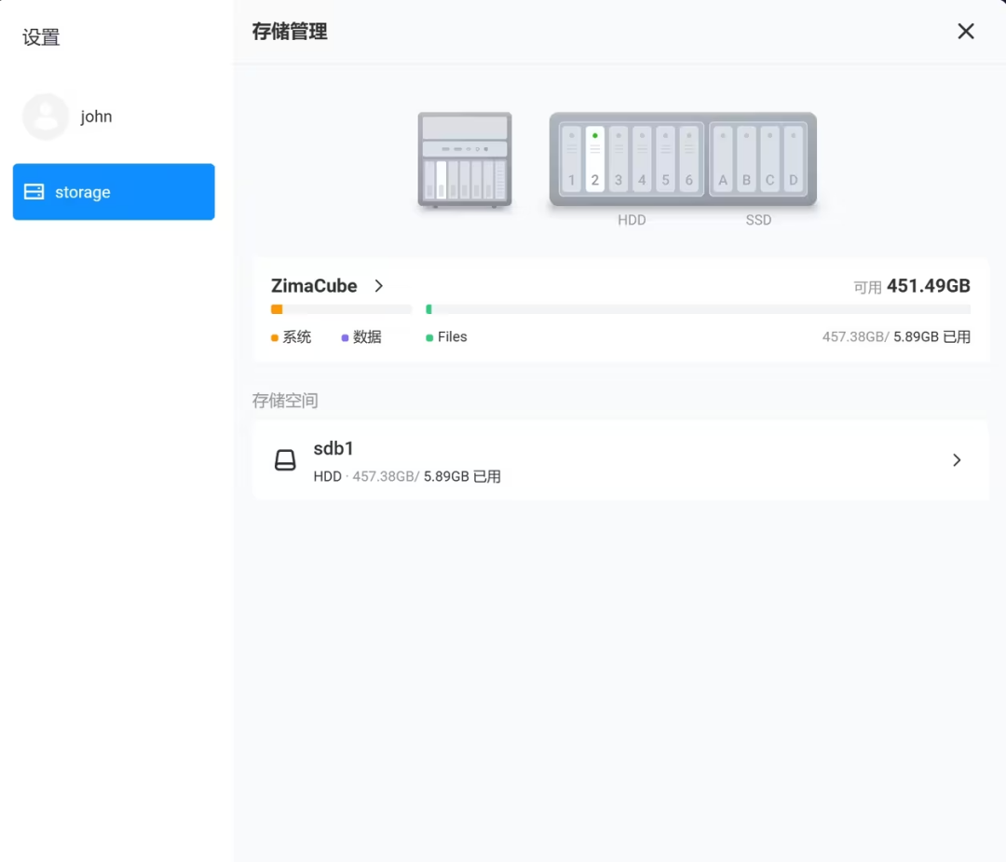Select SSD slot B

[x=746, y=159]
